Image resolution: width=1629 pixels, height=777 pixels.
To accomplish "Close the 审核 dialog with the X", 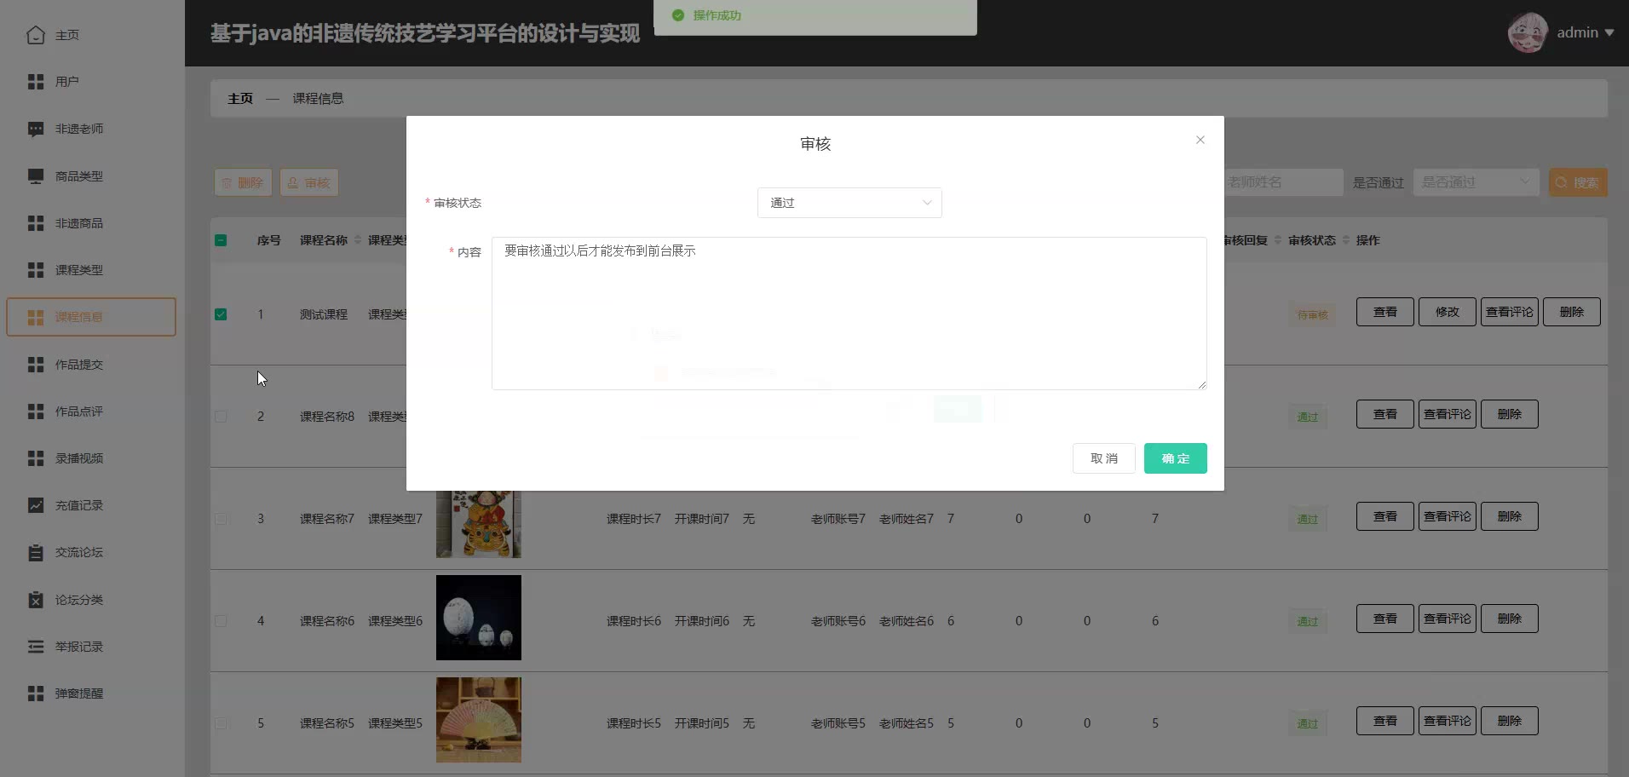I will point(1200,140).
